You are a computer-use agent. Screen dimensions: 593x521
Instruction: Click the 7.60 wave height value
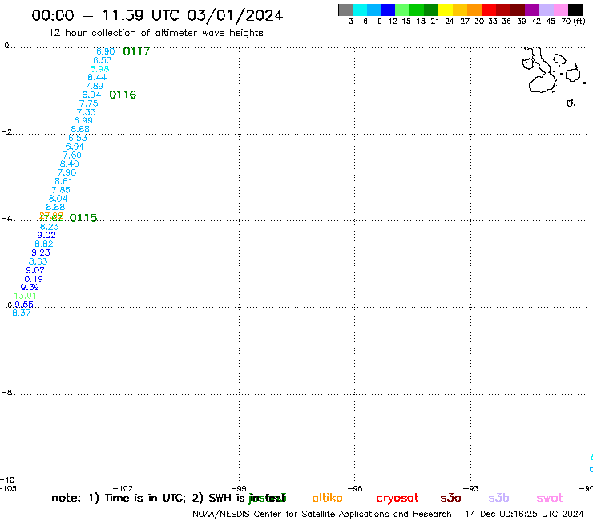tap(72, 155)
